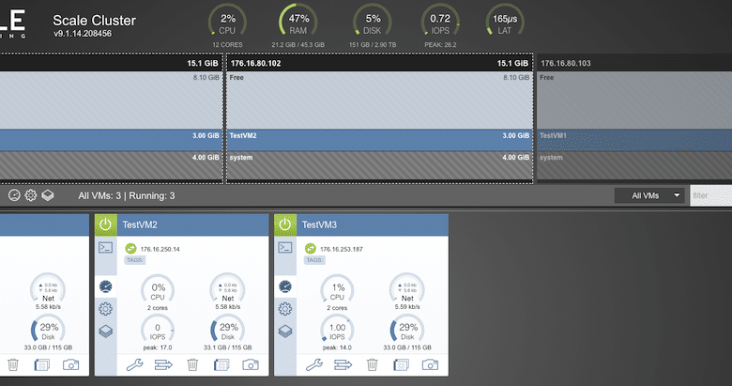
Task: Open TestVM2 gear settings side tab
Action: click(x=105, y=309)
